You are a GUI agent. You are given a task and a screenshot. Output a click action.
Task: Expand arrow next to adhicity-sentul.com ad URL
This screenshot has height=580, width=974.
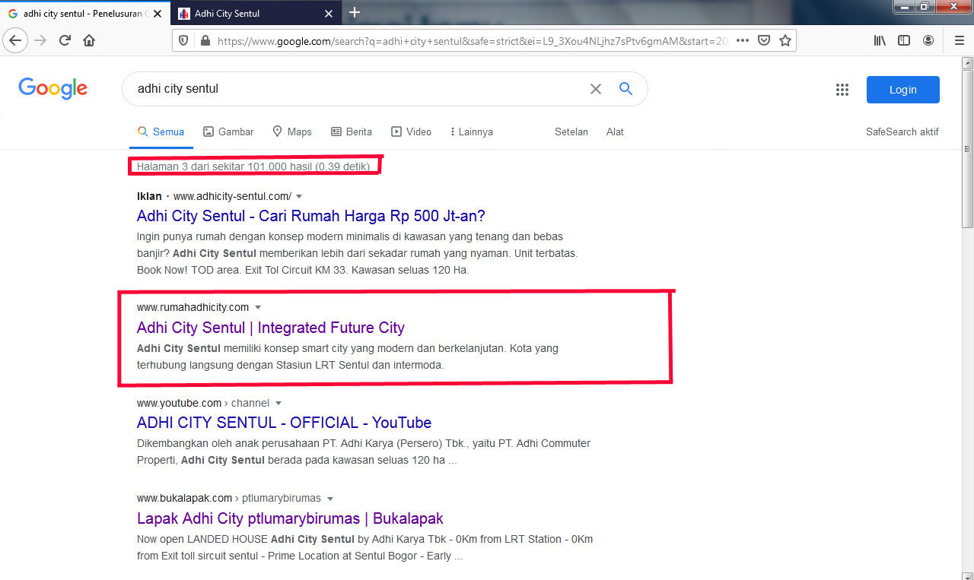pyautogui.click(x=299, y=196)
